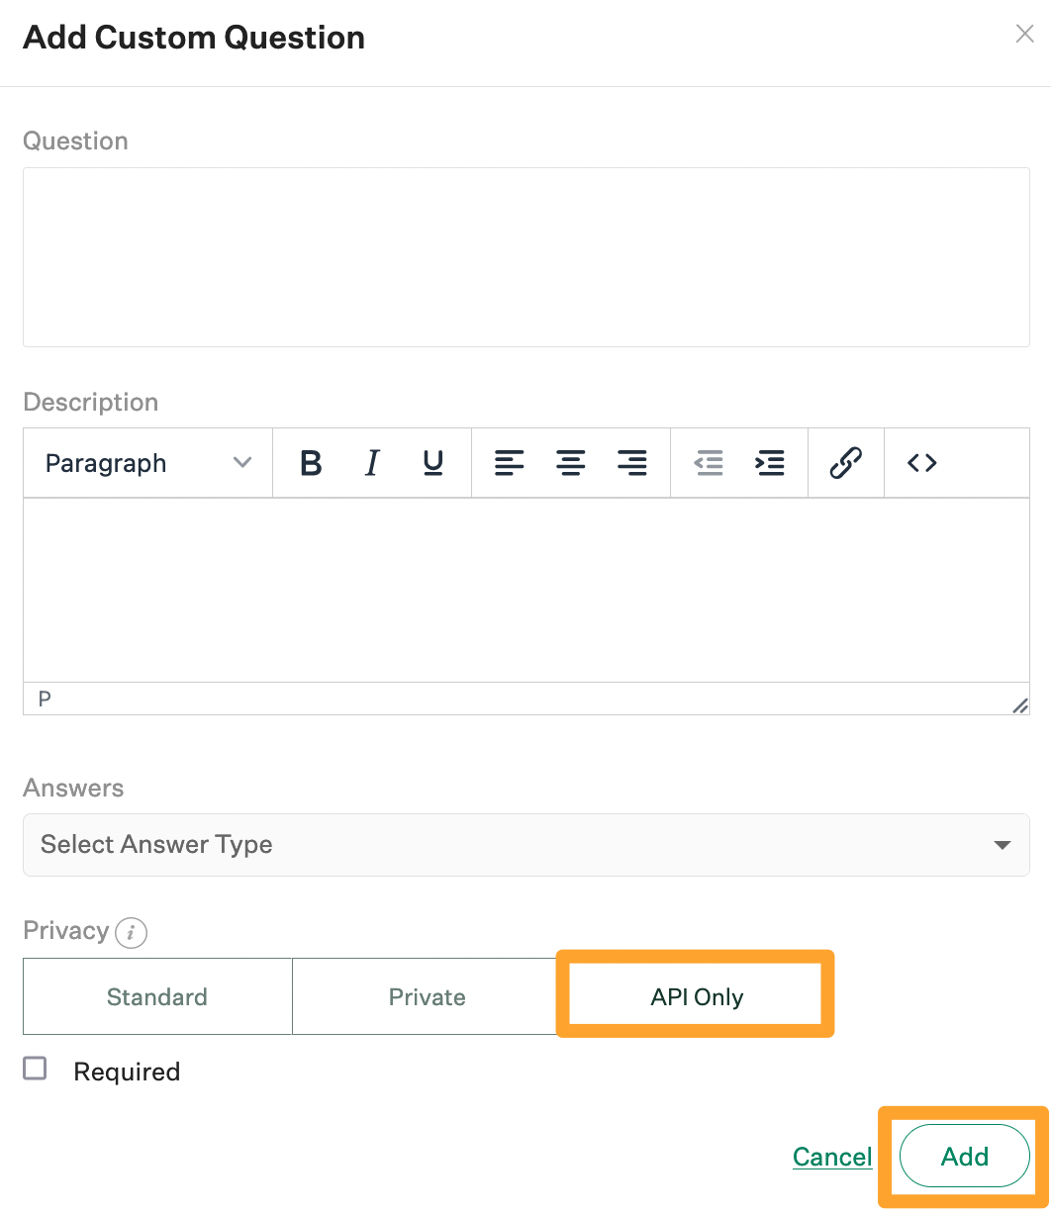Check the Required checkbox
Screen dimensions: 1051x1215
point(36,1069)
